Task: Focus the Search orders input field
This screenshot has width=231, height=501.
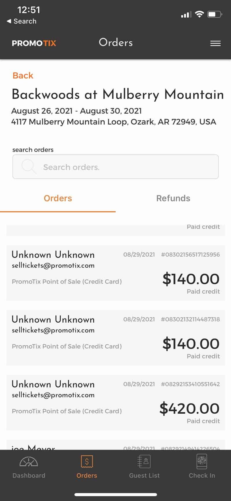Action: pos(115,167)
